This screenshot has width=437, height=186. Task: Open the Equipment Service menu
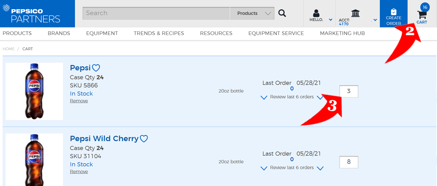[276, 33]
